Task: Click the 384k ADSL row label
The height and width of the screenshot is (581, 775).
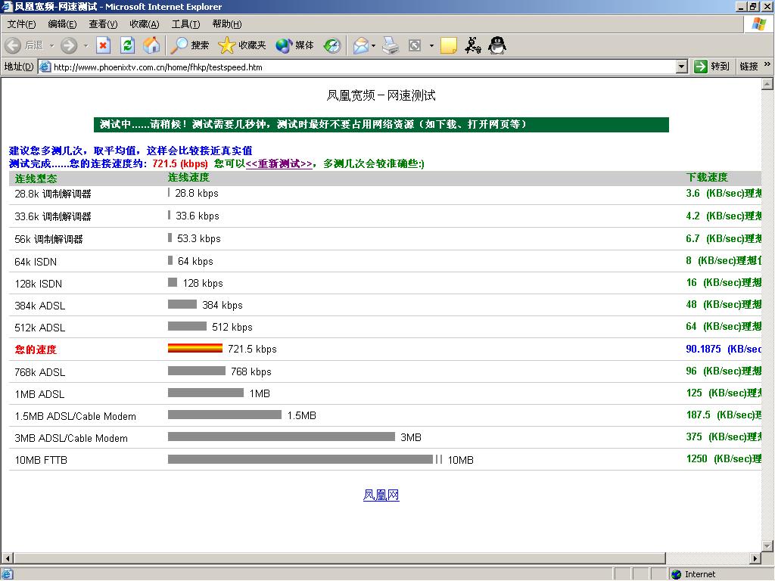Action: (40, 306)
